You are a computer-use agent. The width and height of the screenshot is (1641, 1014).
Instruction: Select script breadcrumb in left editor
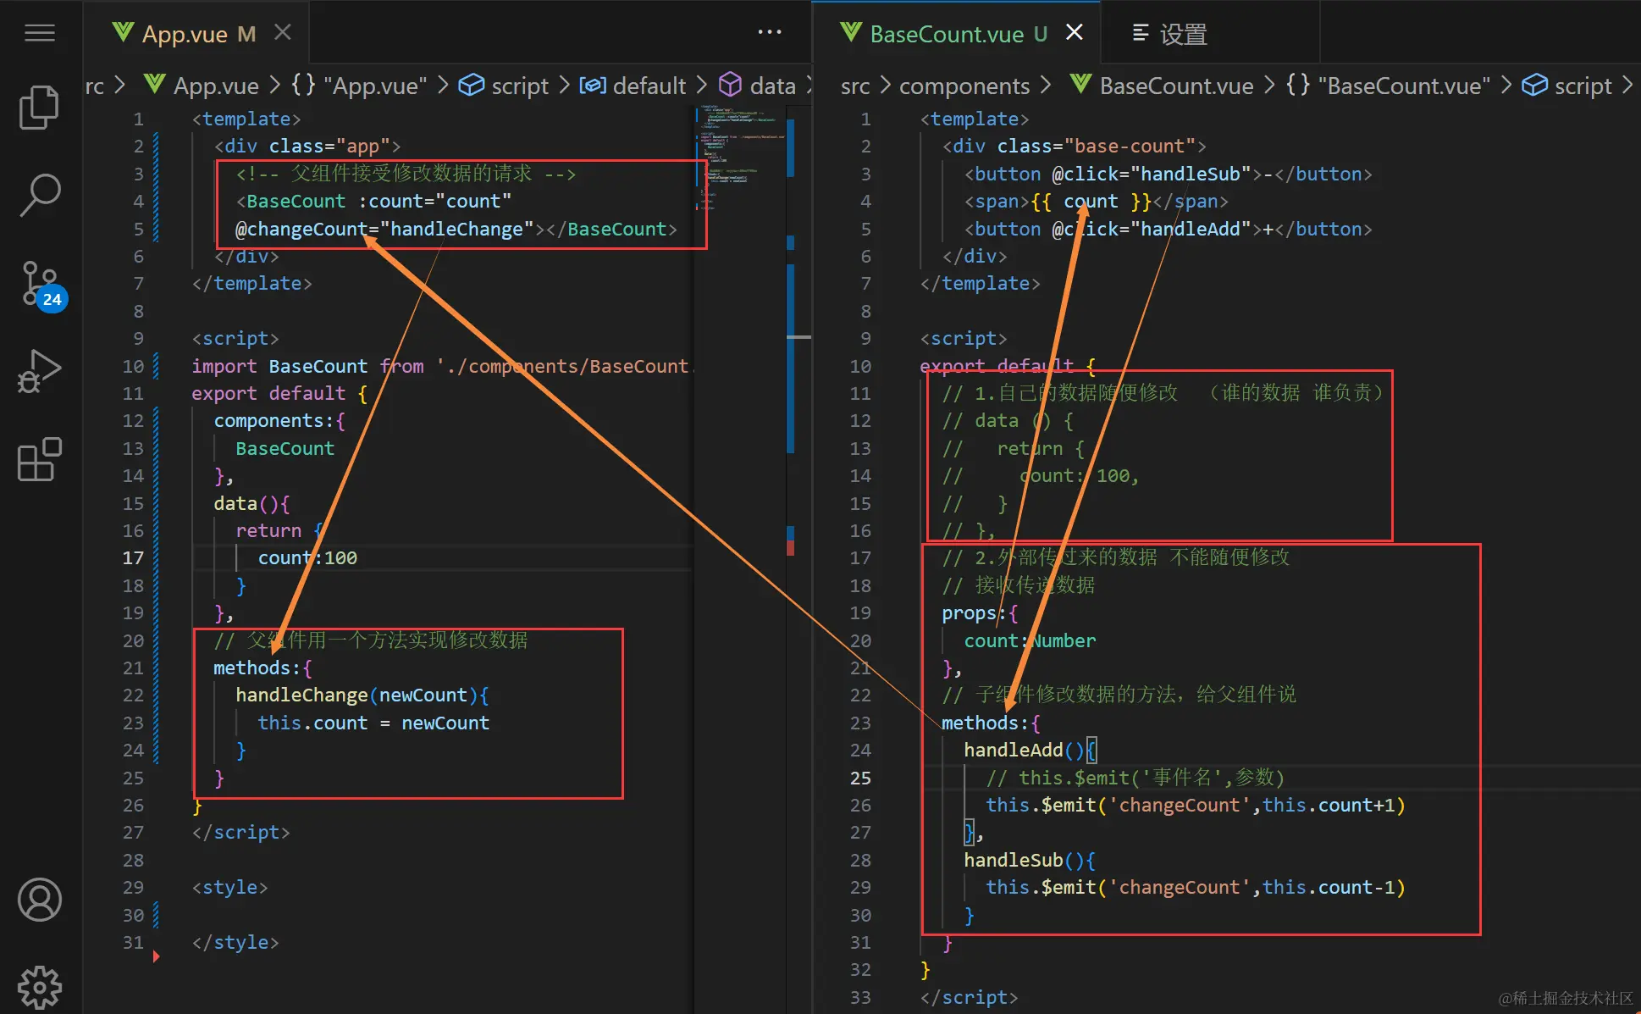[x=504, y=86]
